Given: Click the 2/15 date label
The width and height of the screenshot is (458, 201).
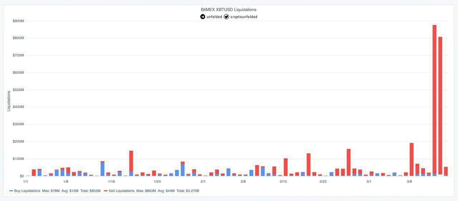Looking at the screenshot, I should [283, 182].
